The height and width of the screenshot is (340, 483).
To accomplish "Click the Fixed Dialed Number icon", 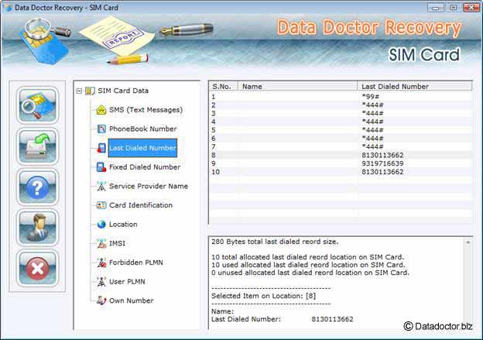I will (x=101, y=167).
